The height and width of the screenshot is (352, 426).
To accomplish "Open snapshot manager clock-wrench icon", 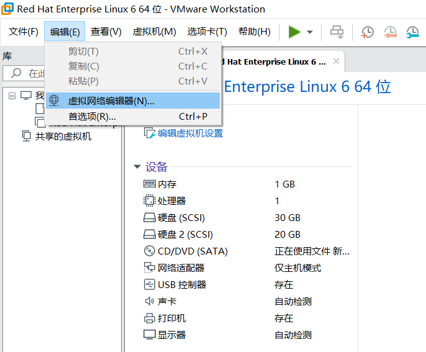I will coord(412,32).
